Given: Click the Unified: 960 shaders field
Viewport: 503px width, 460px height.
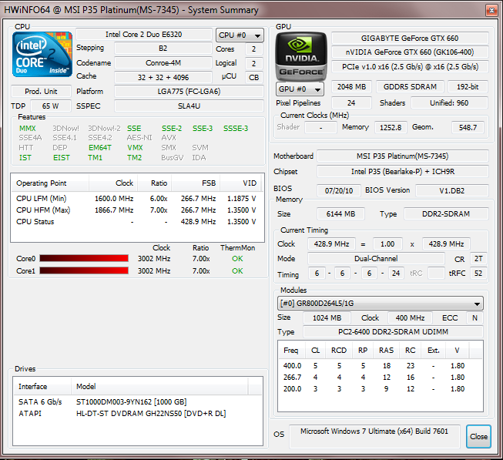Looking at the screenshot, I should 449,103.
